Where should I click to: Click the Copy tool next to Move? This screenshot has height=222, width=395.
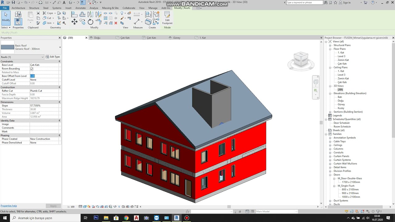click(82, 22)
